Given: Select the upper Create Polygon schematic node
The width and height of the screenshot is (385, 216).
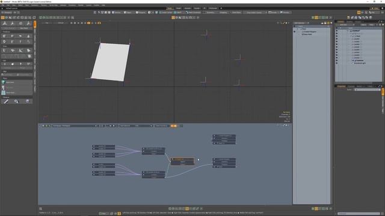Looking at the screenshot, I should coord(224,139).
